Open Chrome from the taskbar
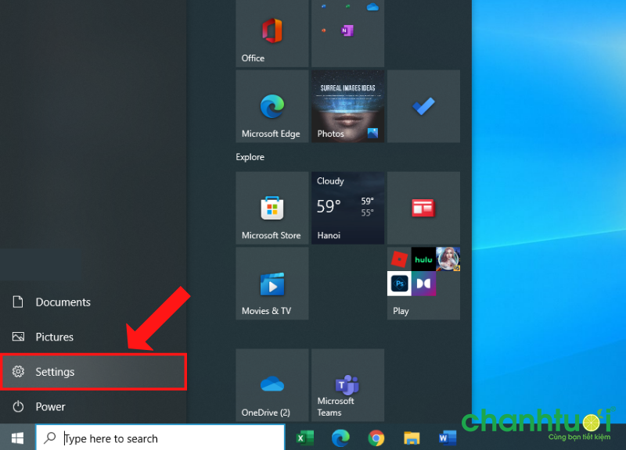626x450 pixels. coord(376,438)
